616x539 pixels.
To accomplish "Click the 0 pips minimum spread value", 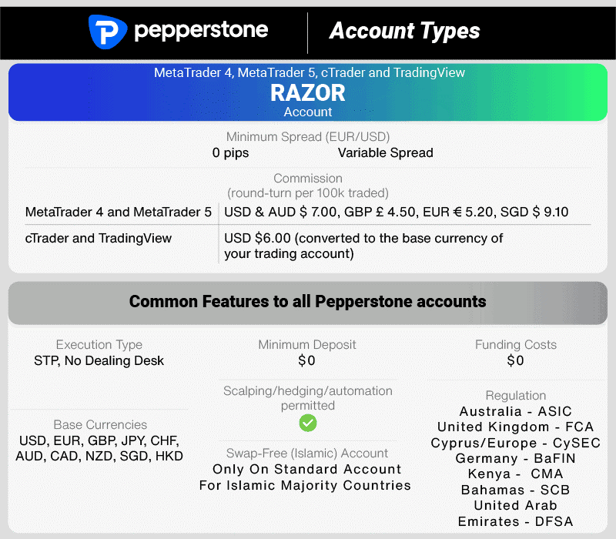I will pyautogui.click(x=231, y=152).
